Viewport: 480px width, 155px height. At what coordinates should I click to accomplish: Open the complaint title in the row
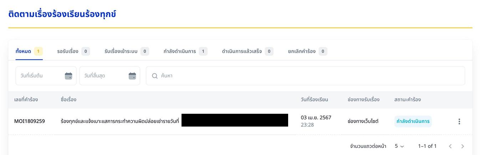pyautogui.click(x=120, y=122)
